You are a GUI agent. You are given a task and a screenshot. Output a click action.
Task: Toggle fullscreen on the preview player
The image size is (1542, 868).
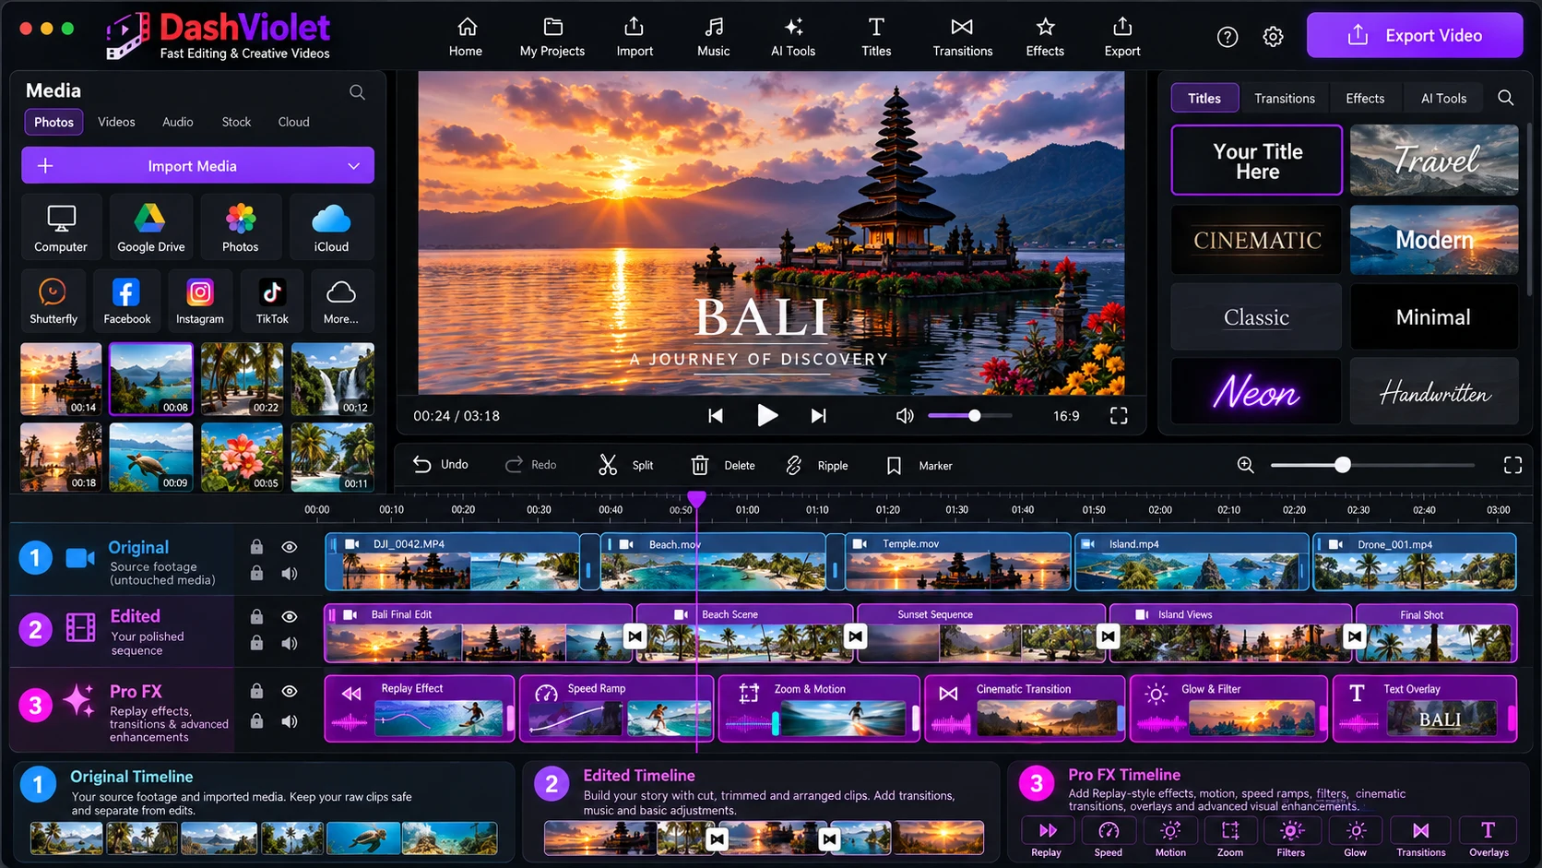[x=1119, y=416]
